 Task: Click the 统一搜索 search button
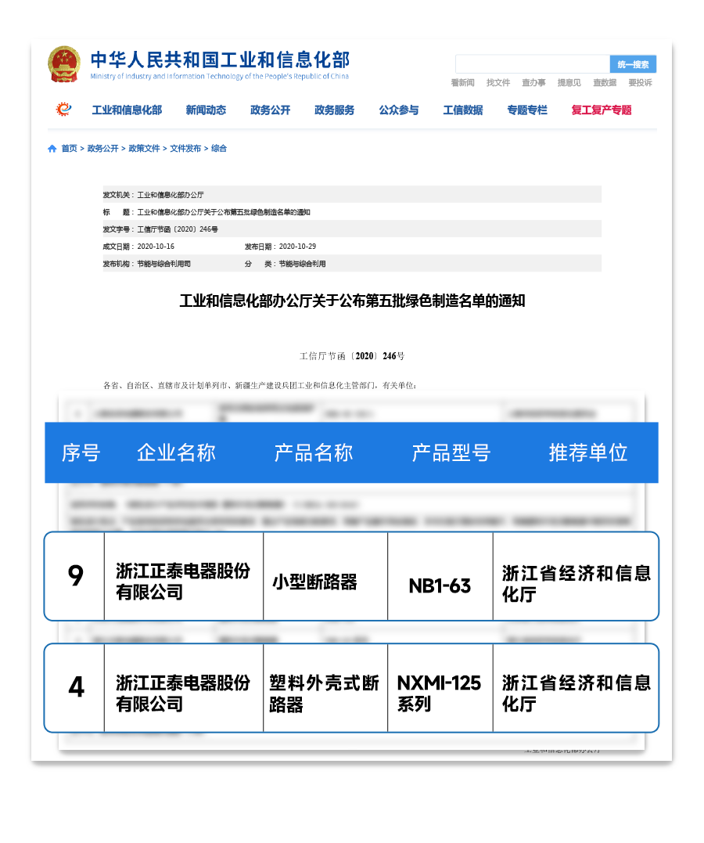(x=633, y=64)
